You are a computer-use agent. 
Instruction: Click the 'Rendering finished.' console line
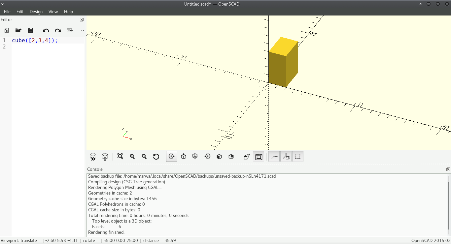[x=106, y=232]
